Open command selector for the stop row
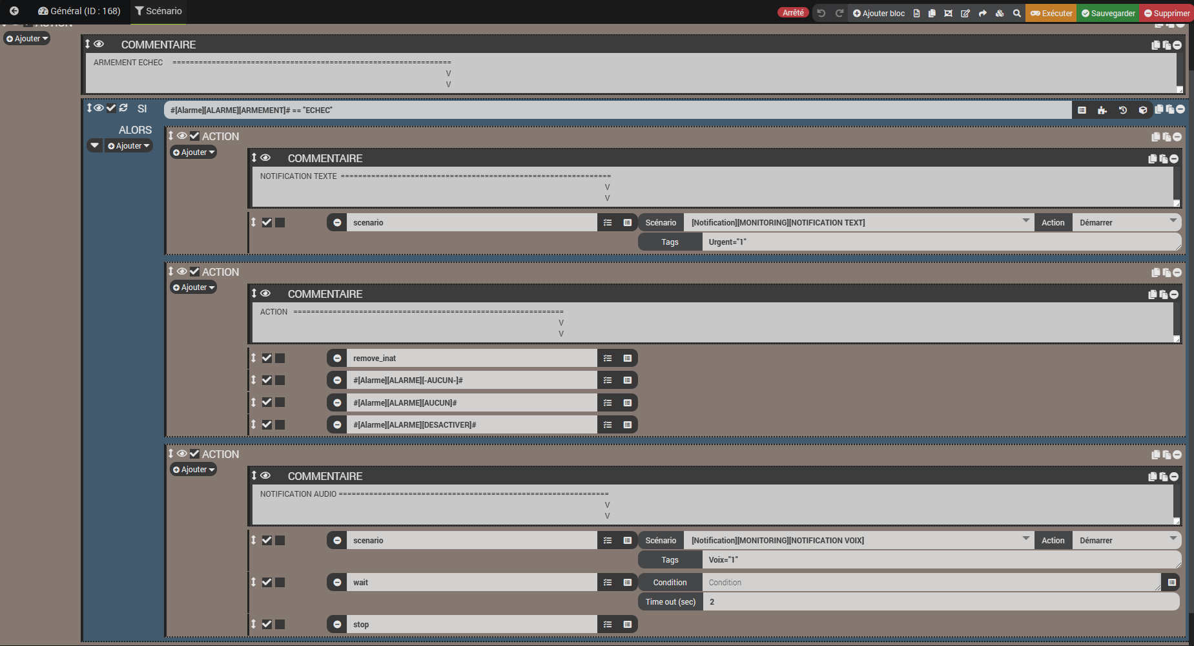This screenshot has width=1194, height=646. point(627,625)
